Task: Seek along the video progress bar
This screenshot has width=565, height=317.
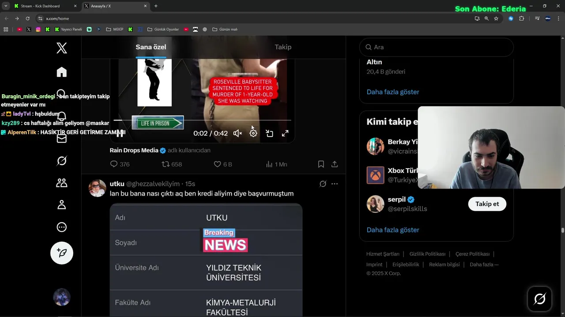Action: click(x=203, y=120)
